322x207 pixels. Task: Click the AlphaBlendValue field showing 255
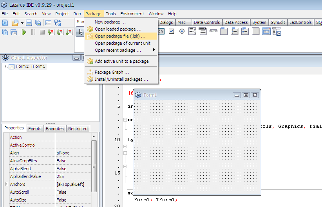click(73, 176)
